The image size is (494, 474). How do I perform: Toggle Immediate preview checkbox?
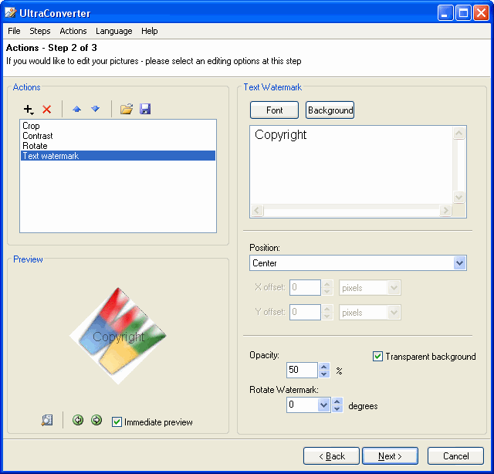(x=117, y=422)
